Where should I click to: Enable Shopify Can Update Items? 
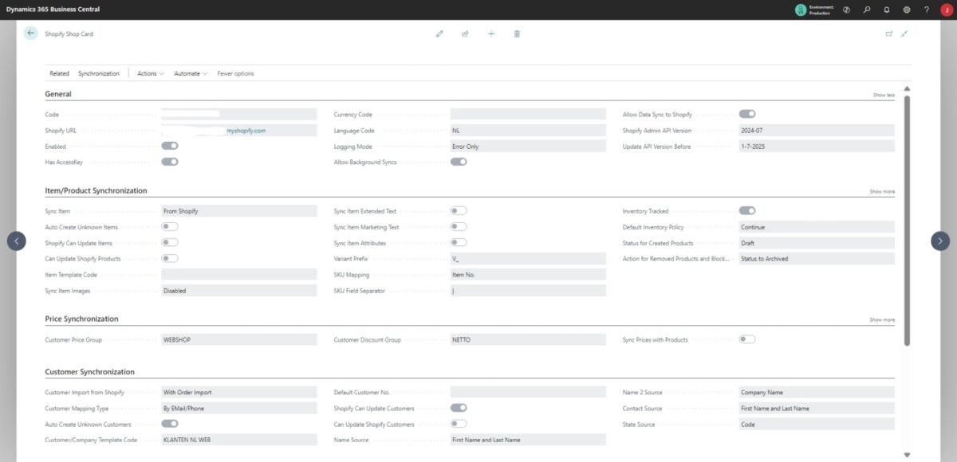point(170,242)
